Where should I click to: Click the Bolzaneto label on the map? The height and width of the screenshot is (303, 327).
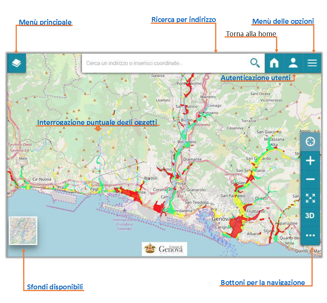(187, 142)
